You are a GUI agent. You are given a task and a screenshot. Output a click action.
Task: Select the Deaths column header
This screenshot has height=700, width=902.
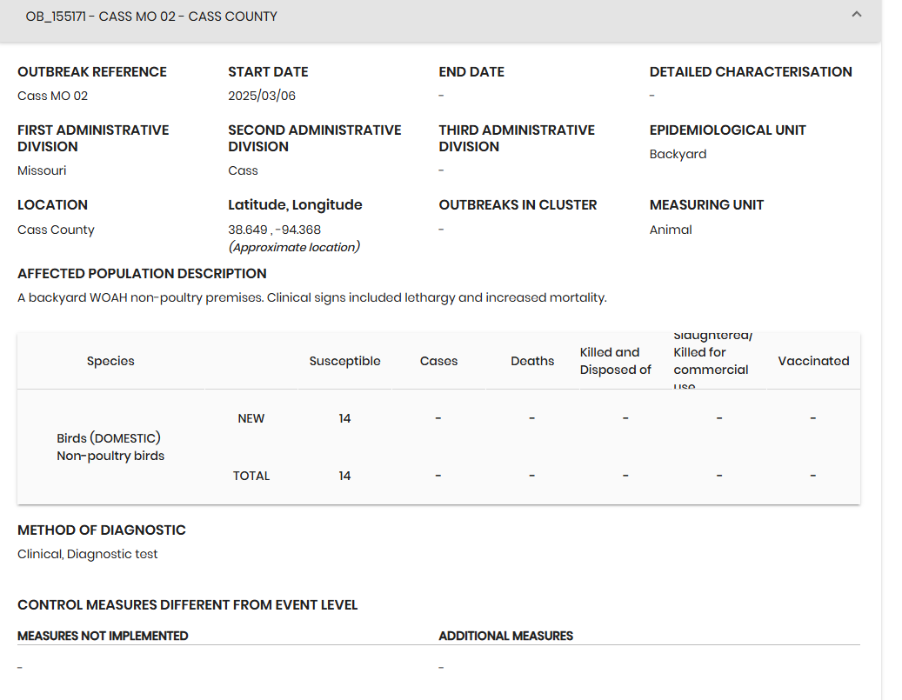click(x=532, y=361)
